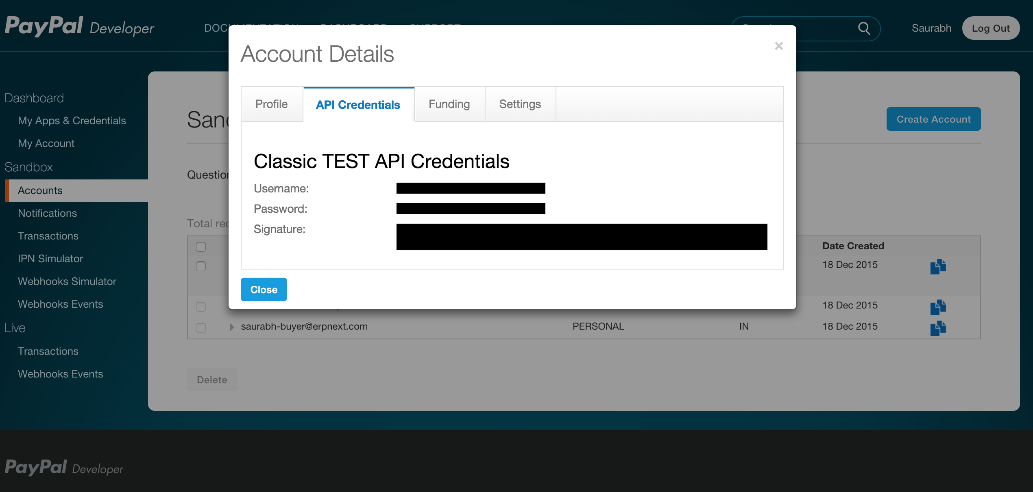Expand the saurabh-buyer@erpnext.com row
The image size is (1033, 492).
pos(232,327)
